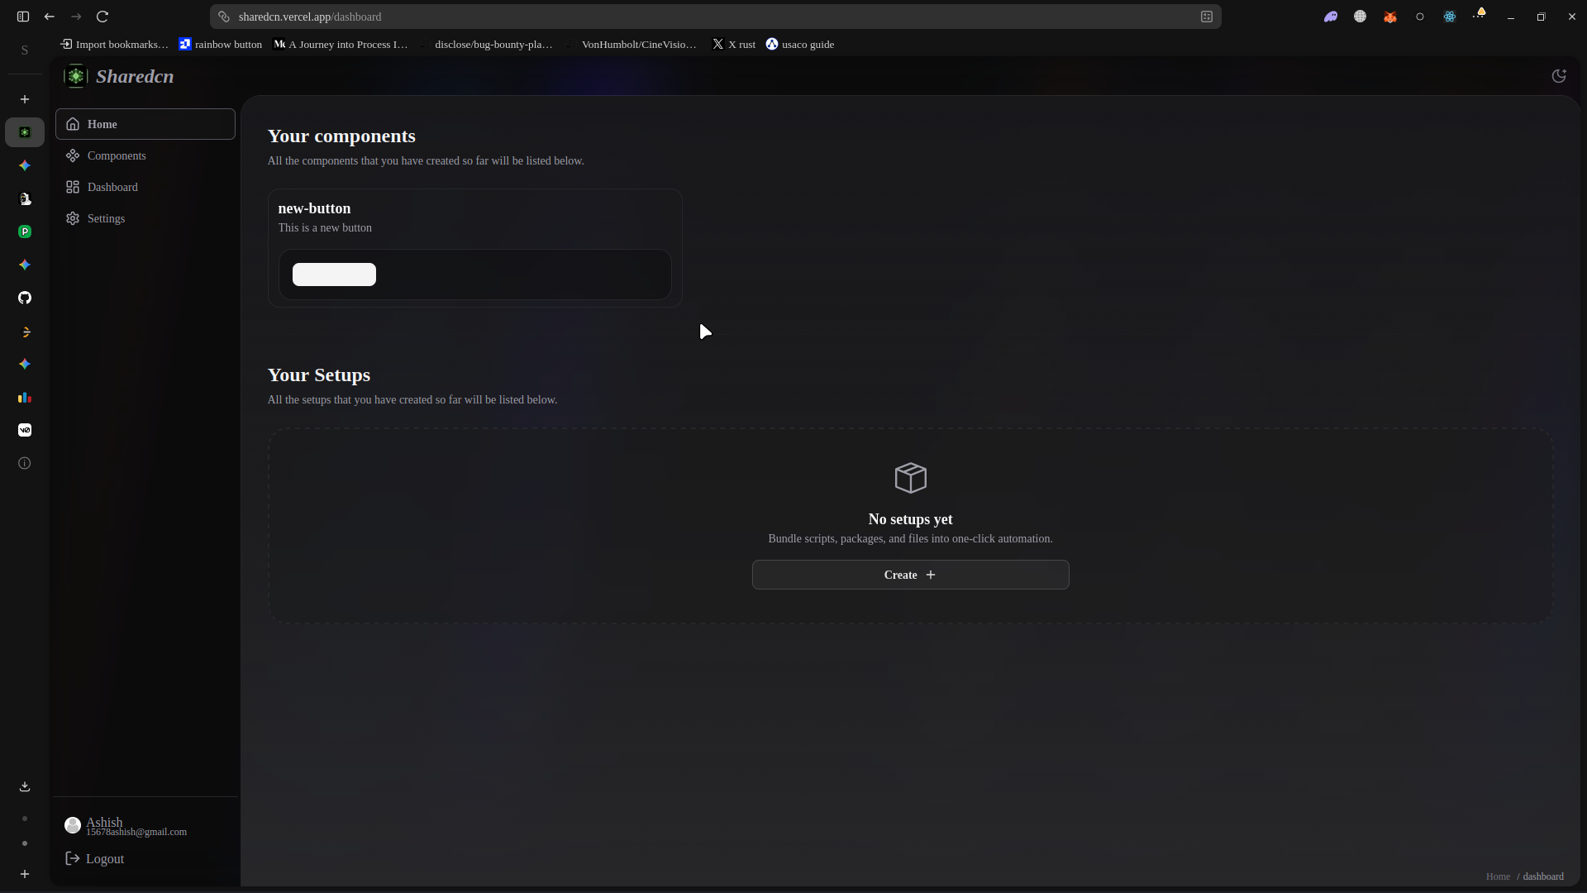Viewport: 1587px width, 893px height.
Task: Open rainbow button bookmark
Action: [x=221, y=45]
